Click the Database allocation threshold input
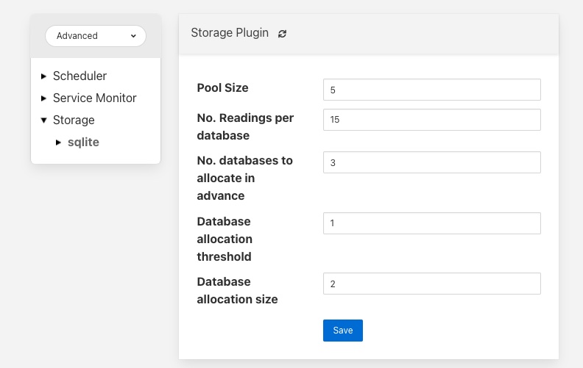Image resolution: width=583 pixels, height=368 pixels. [431, 223]
